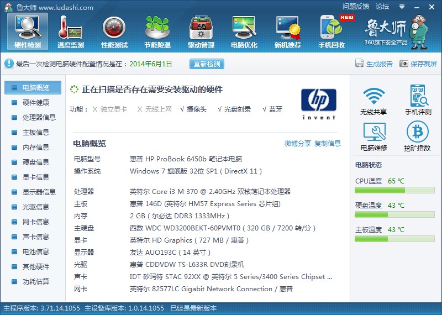Click the 蓝牙 feature indicator

[272, 109]
